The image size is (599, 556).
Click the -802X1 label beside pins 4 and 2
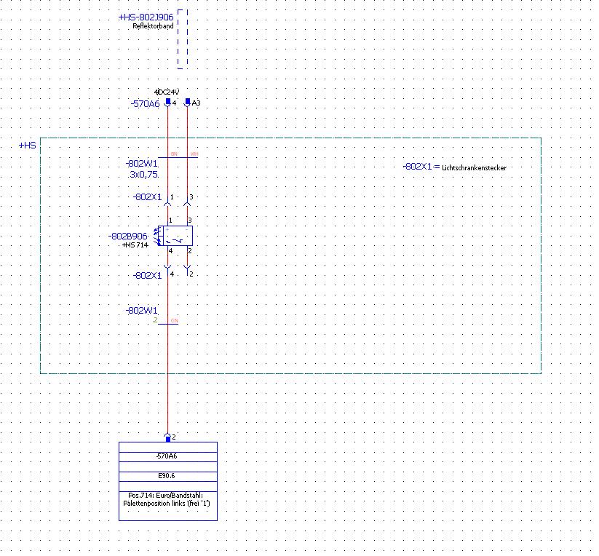point(149,277)
